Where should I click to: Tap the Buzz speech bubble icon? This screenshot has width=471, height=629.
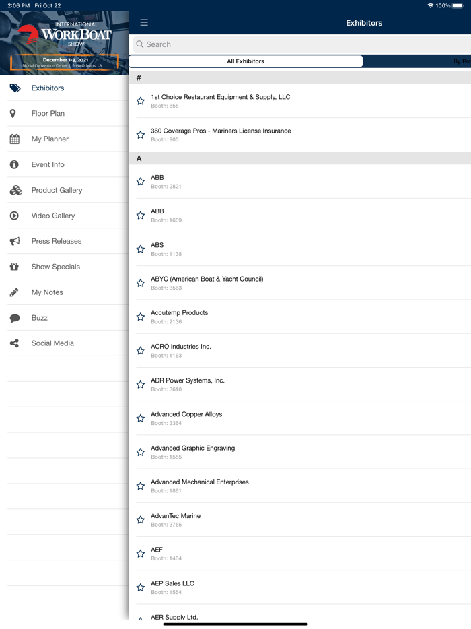[14, 319]
